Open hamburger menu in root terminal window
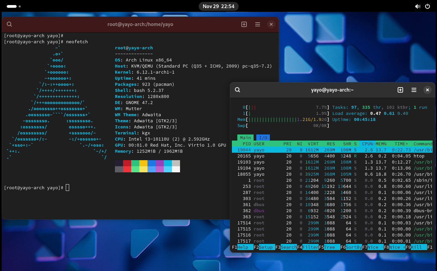The width and height of the screenshot is (437, 271). 258,24
